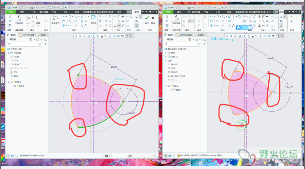
Task: Toggle 构造模式 icon in right window
Action: tap(206, 17)
